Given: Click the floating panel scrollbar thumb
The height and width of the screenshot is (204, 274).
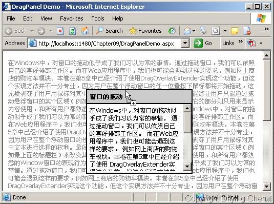Looking at the screenshot, I should click(187, 123).
